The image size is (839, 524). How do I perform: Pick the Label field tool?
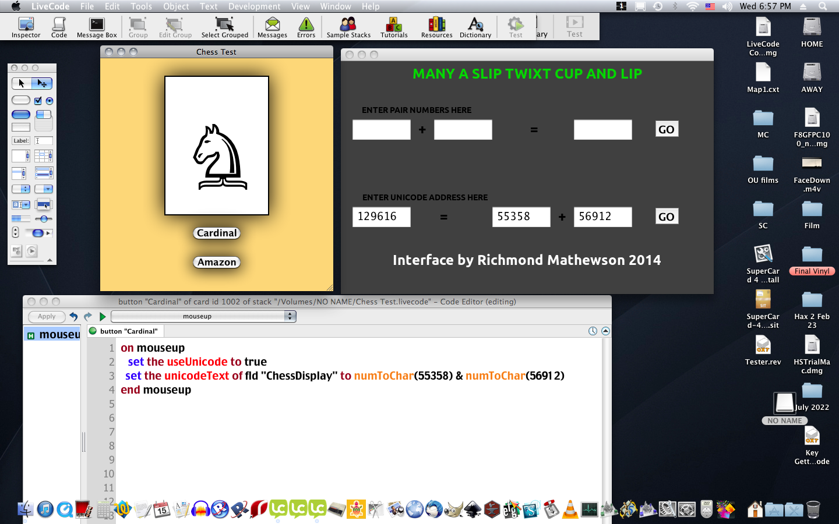(x=21, y=140)
